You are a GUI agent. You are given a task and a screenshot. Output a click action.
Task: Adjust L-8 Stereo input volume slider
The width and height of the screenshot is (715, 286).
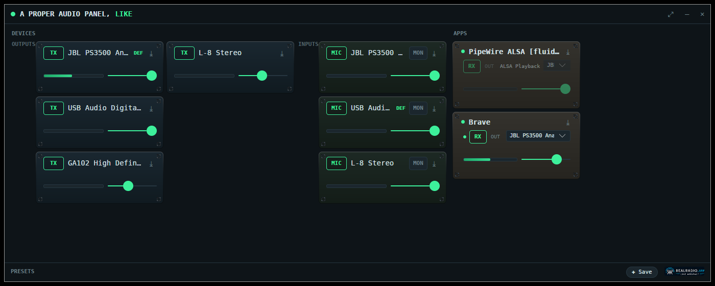point(415,186)
